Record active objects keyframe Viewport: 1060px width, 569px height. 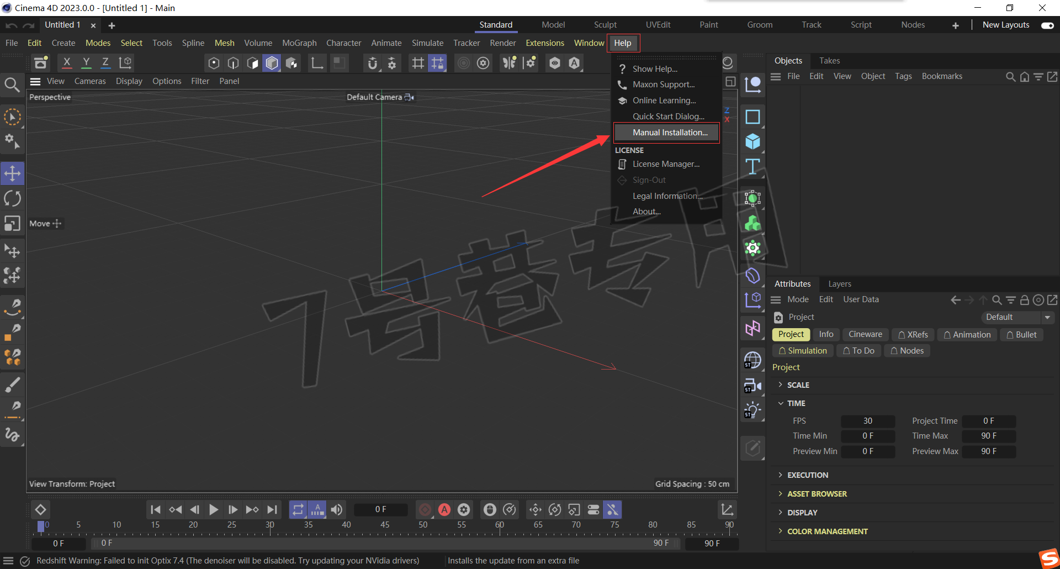pyautogui.click(x=425, y=510)
